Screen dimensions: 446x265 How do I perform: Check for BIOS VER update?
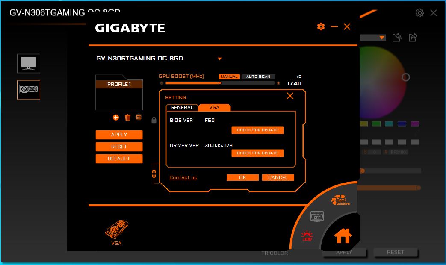(x=257, y=130)
